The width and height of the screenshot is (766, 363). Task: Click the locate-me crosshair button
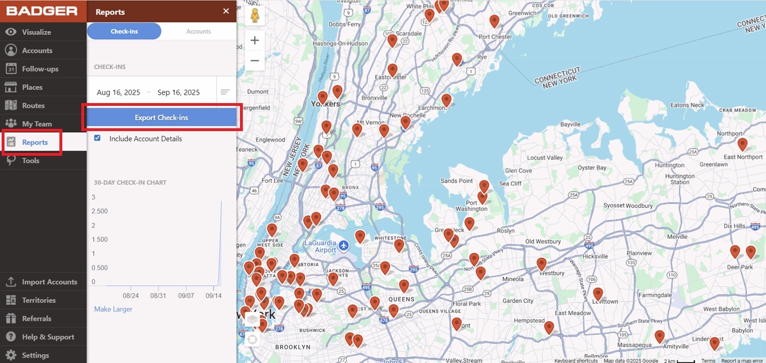[x=252, y=339]
